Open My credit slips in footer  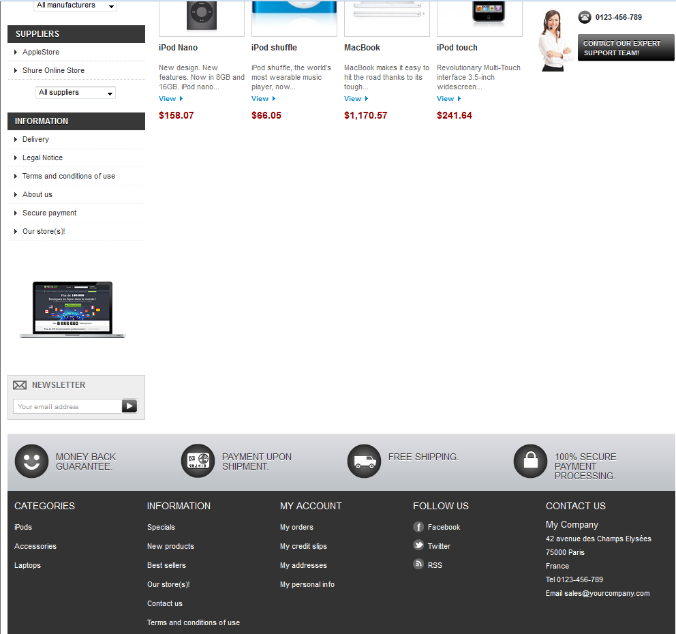pyautogui.click(x=303, y=546)
